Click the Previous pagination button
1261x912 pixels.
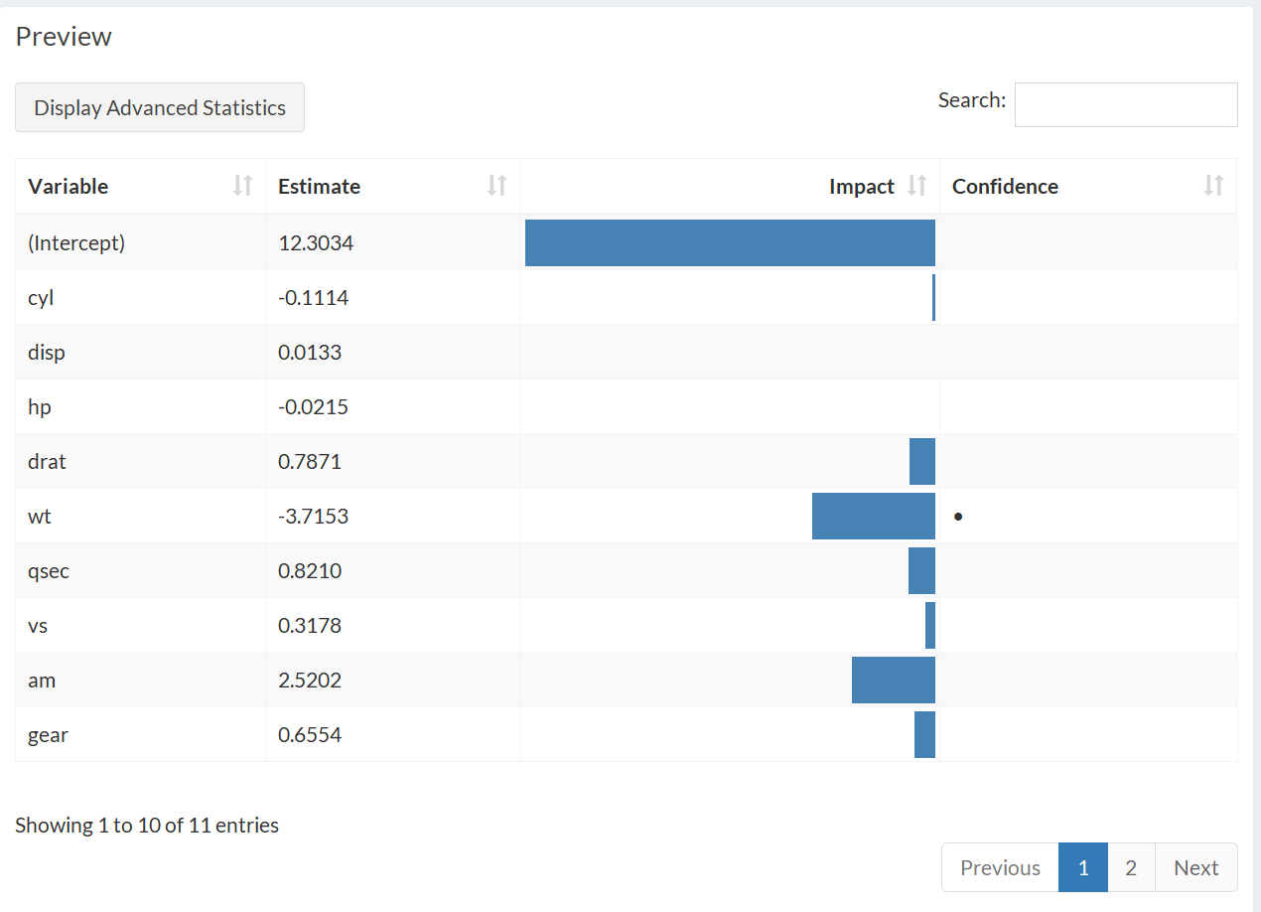tap(1000, 867)
